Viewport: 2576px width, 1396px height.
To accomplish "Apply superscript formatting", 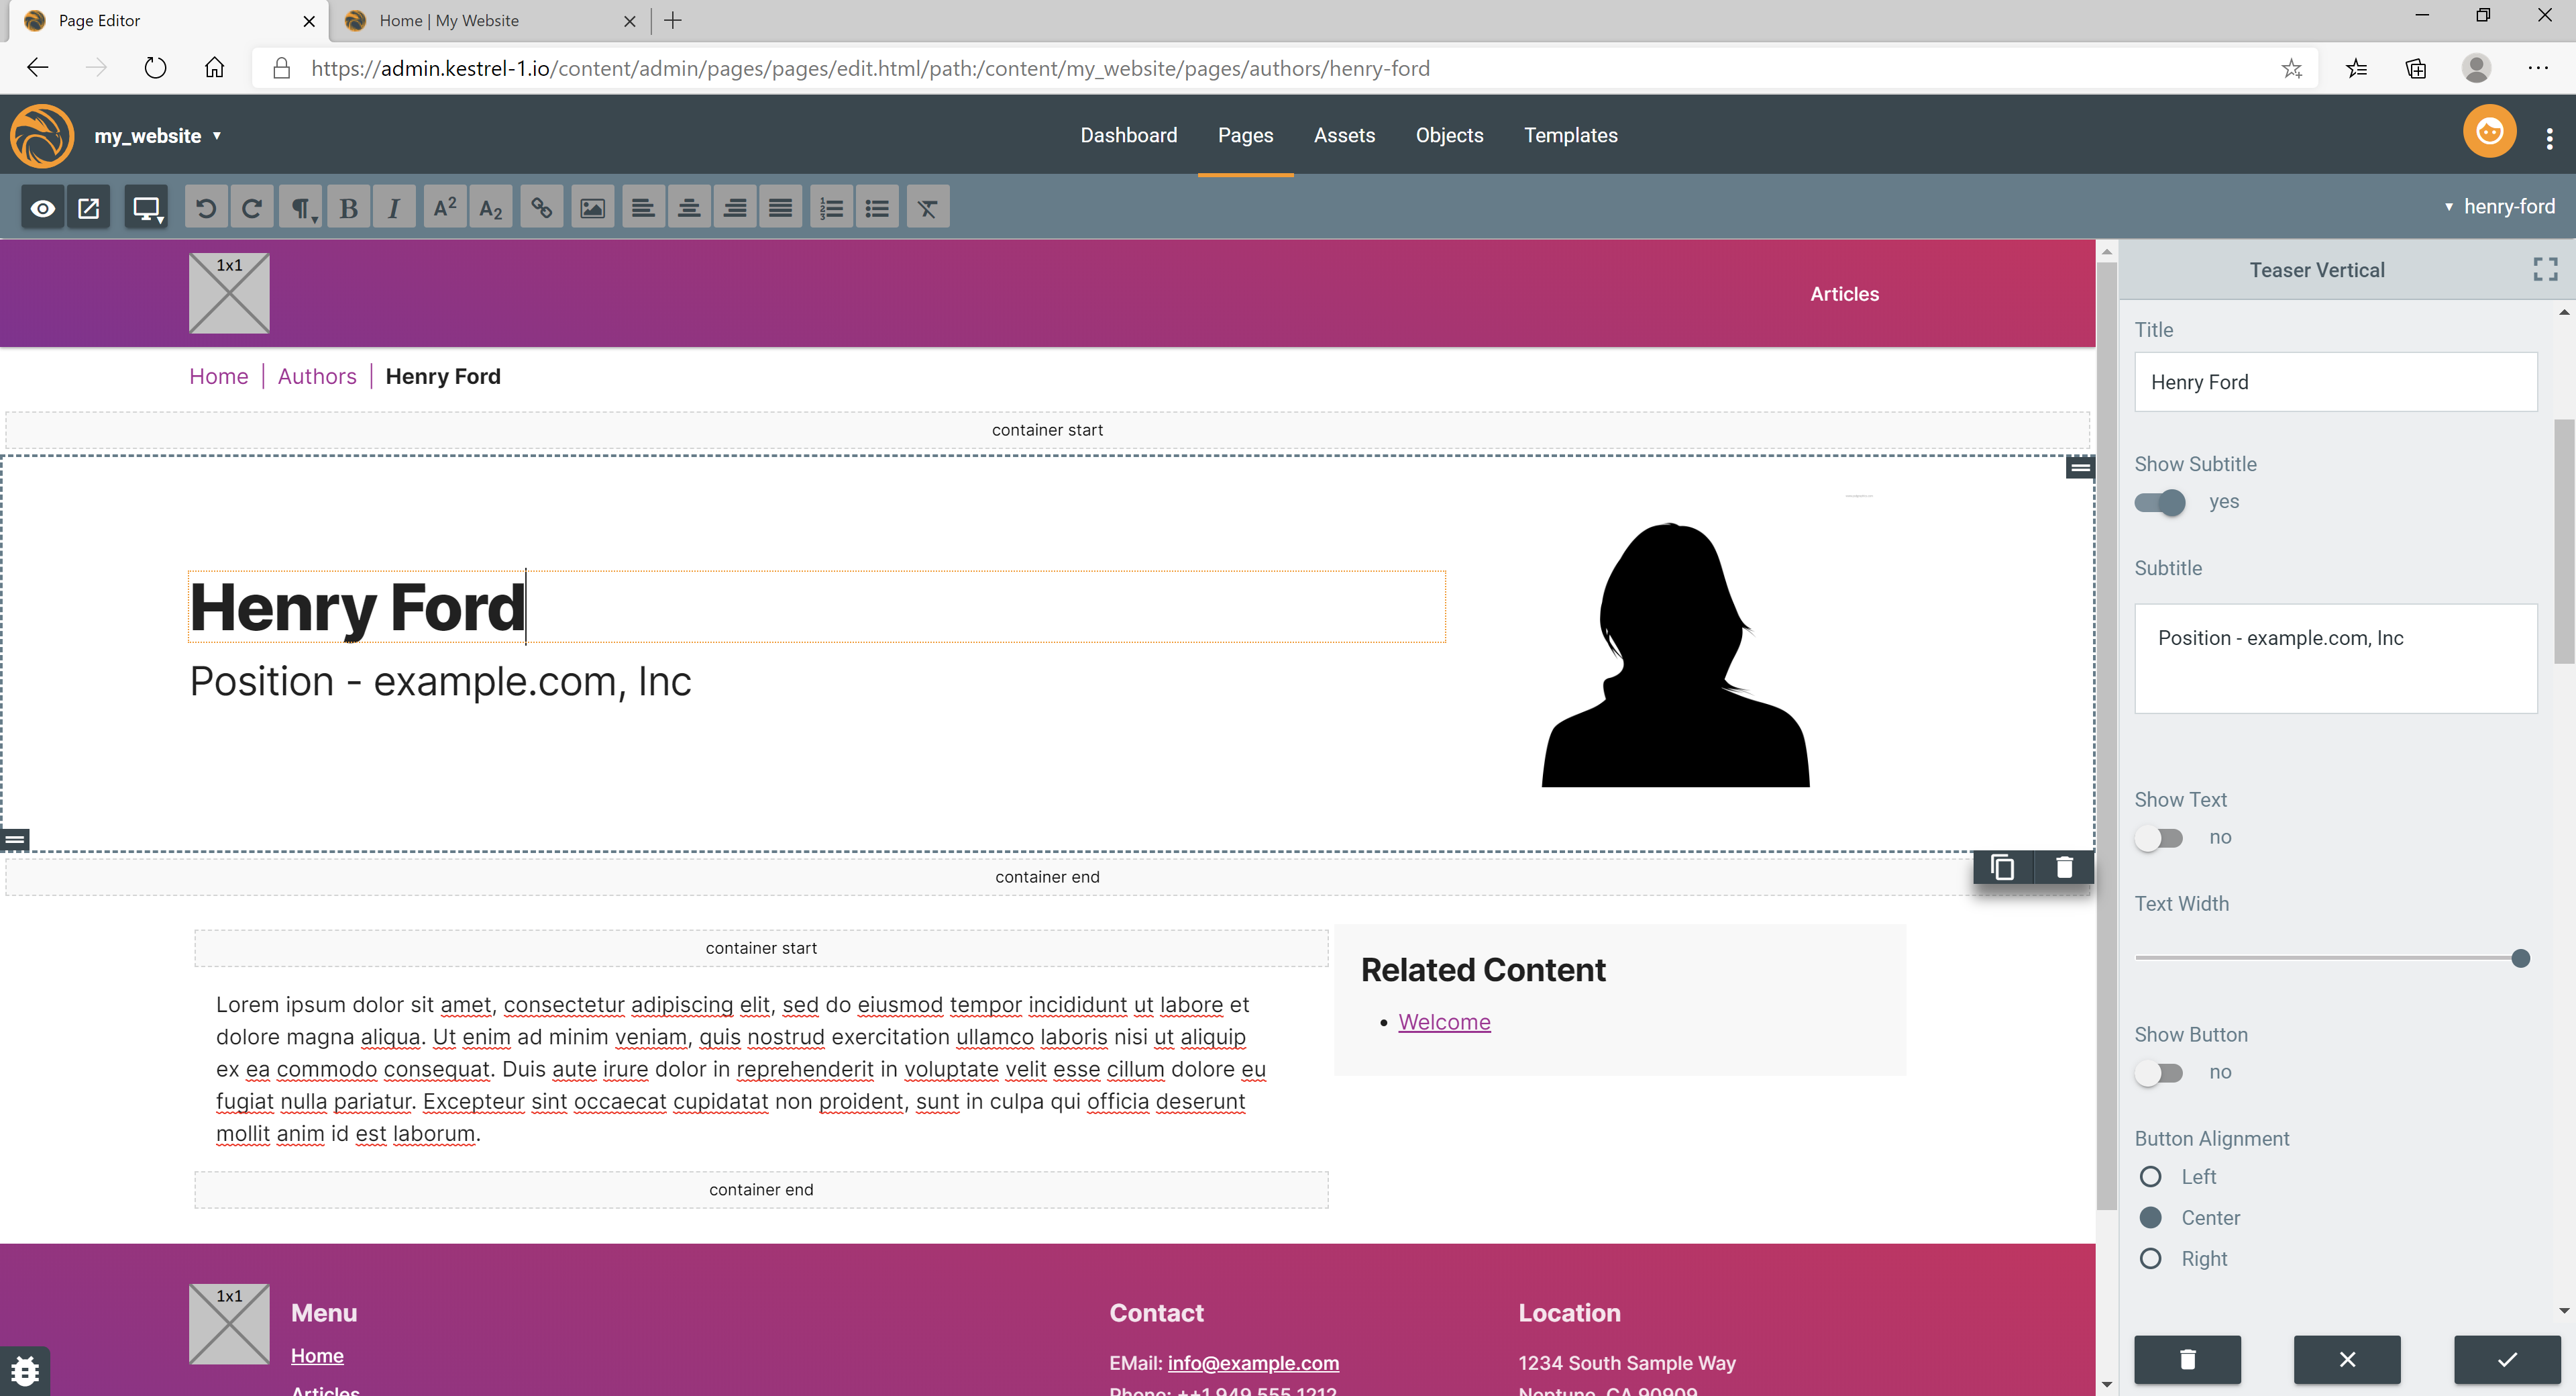I will (x=444, y=208).
